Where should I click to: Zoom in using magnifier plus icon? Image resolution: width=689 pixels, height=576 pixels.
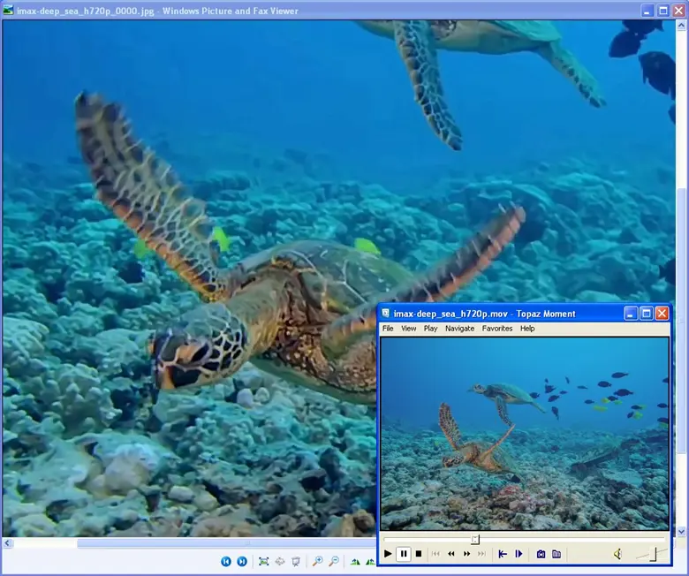pos(318,561)
